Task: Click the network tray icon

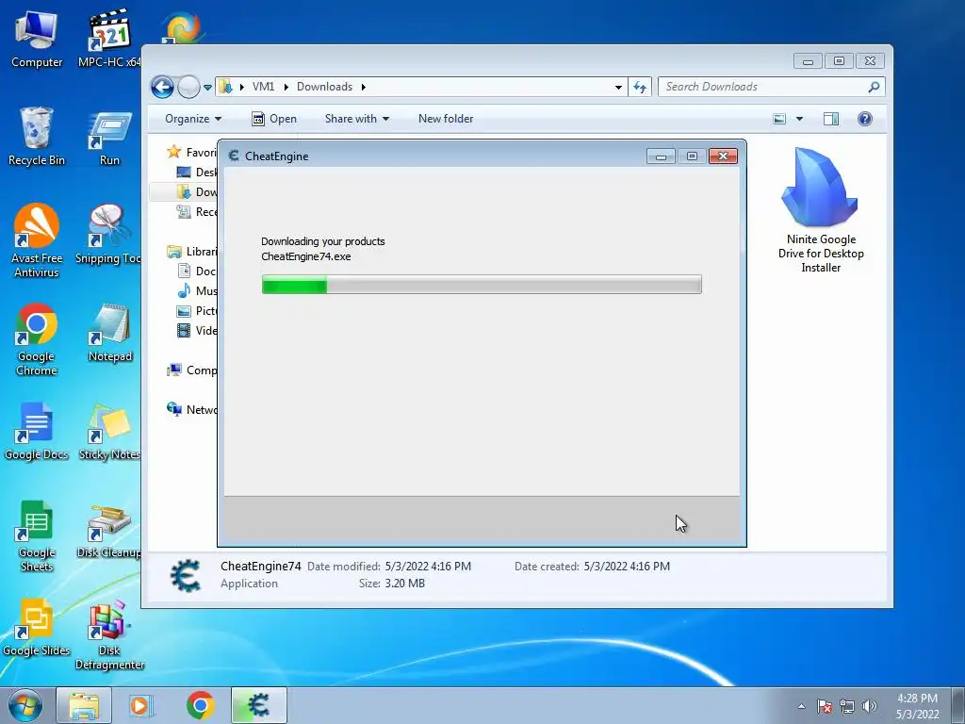Action: (847, 706)
